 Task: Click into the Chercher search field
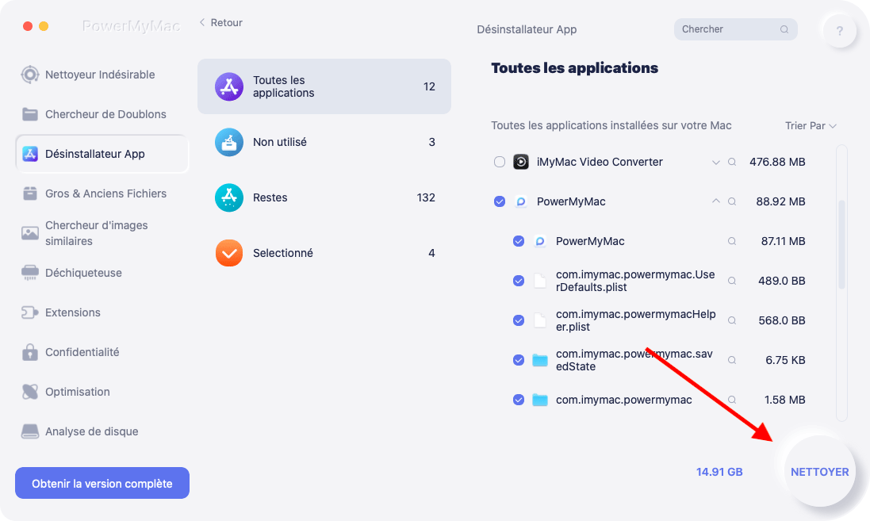(x=735, y=29)
